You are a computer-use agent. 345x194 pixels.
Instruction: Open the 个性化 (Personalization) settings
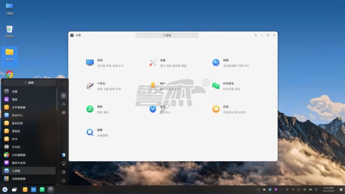(x=90, y=86)
